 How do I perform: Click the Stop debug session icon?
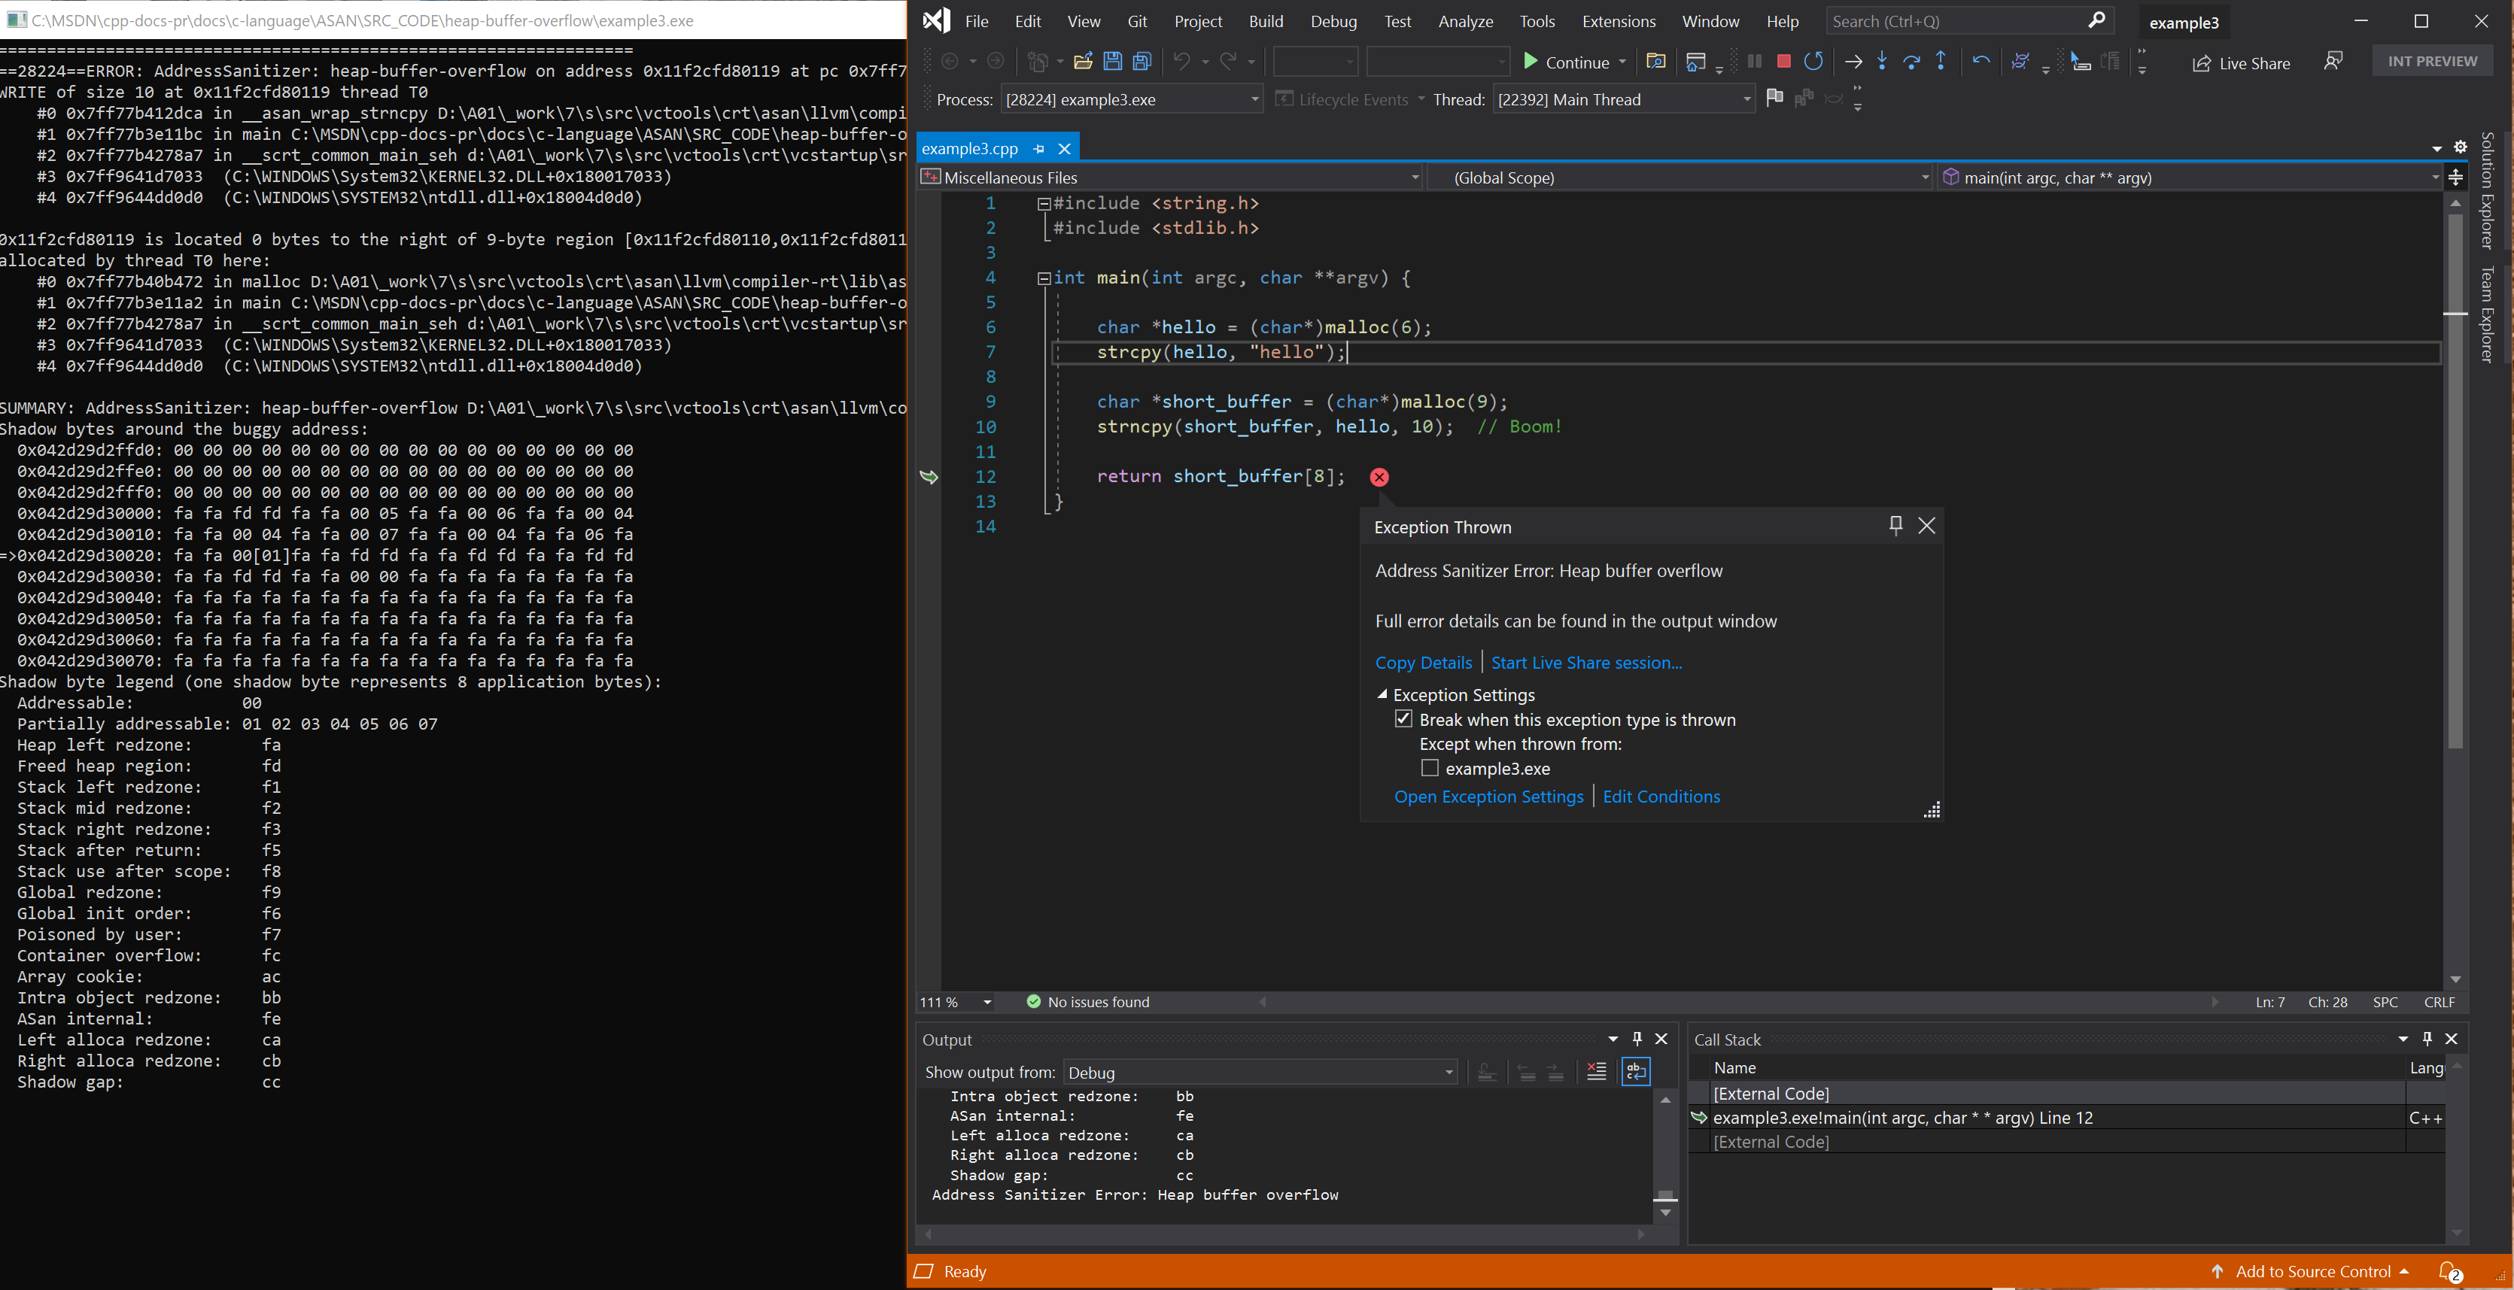click(x=1783, y=61)
